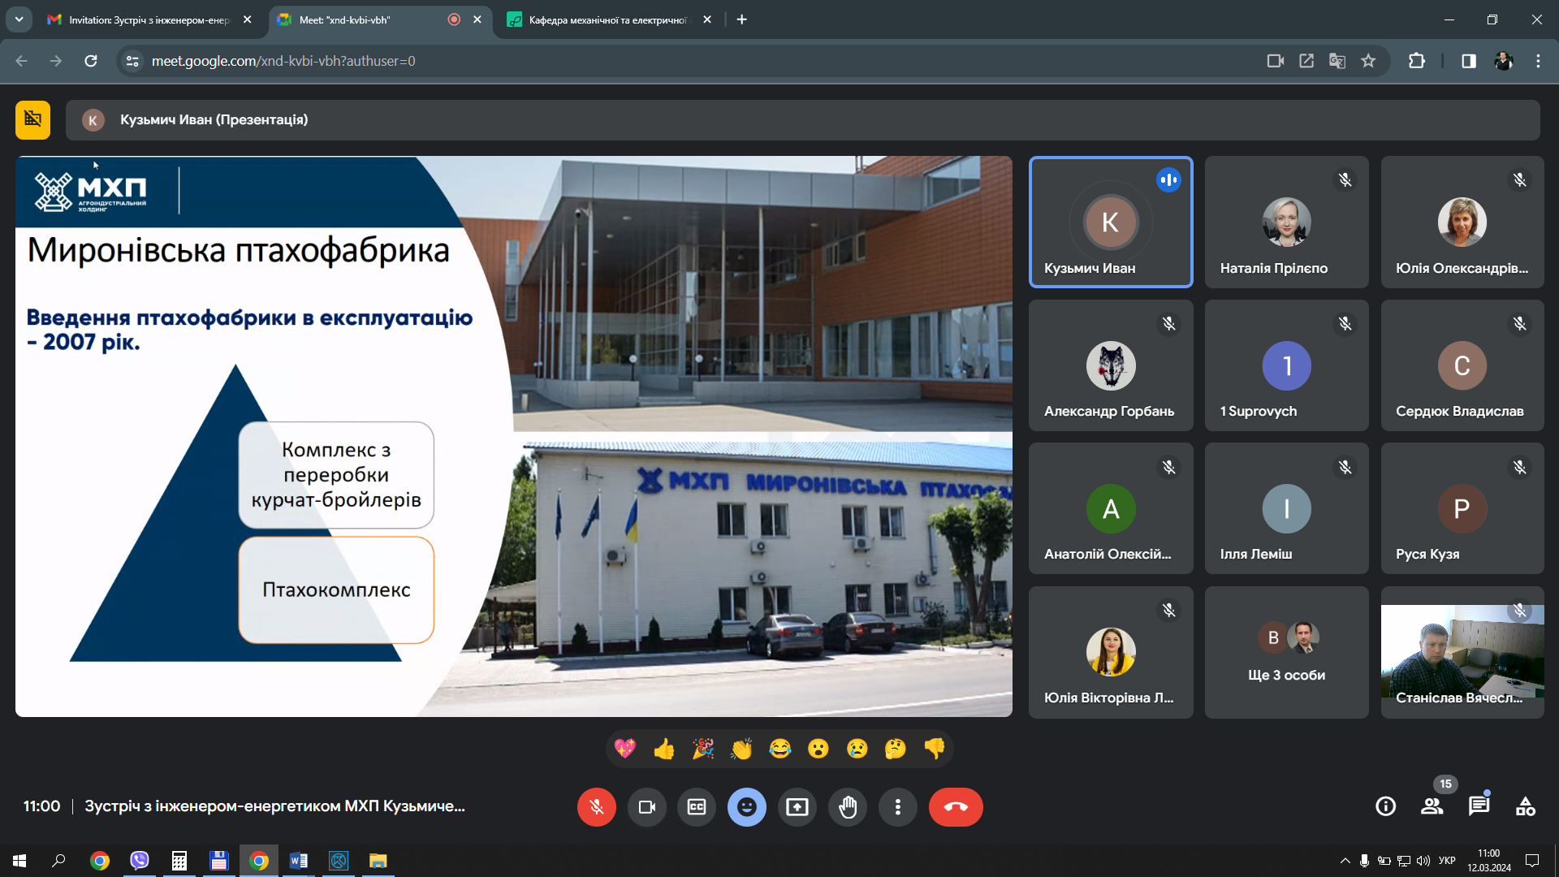Open meeting details info panel
Viewport: 1559px width, 877px height.
pos(1386,806)
